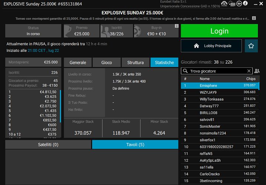Open the Struttura tab
266x185 pixels.
tap(135, 62)
